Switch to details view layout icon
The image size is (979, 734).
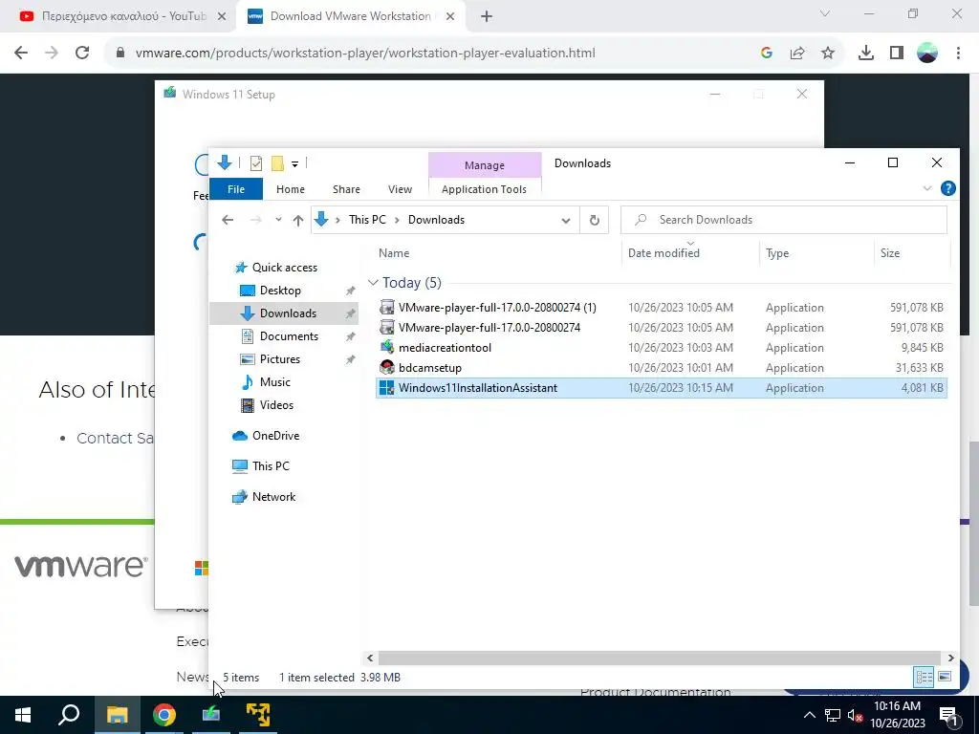tap(925, 677)
